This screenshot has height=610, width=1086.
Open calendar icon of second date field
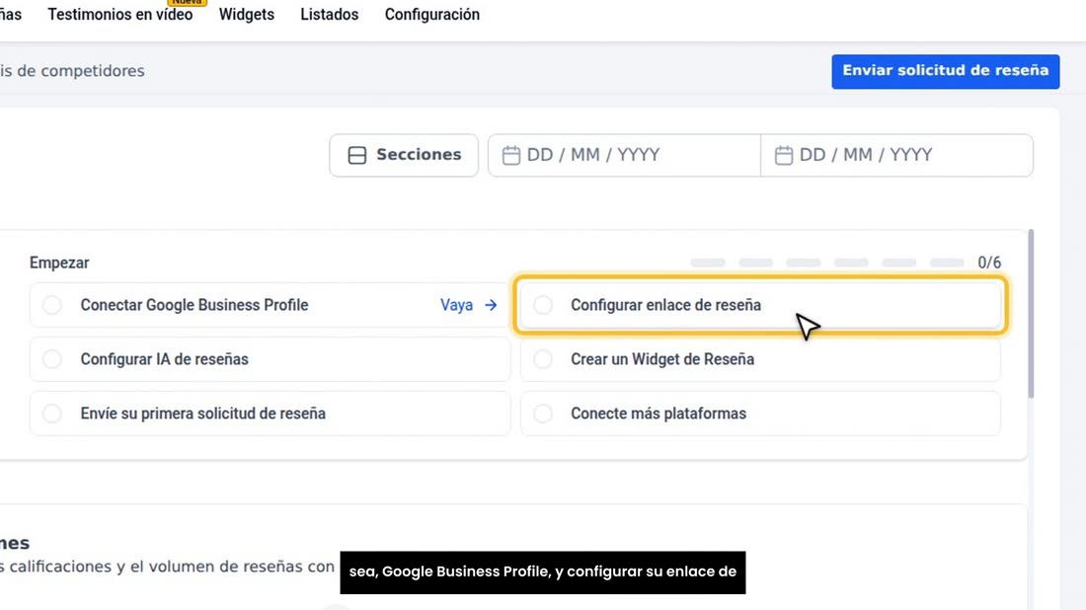(x=783, y=155)
